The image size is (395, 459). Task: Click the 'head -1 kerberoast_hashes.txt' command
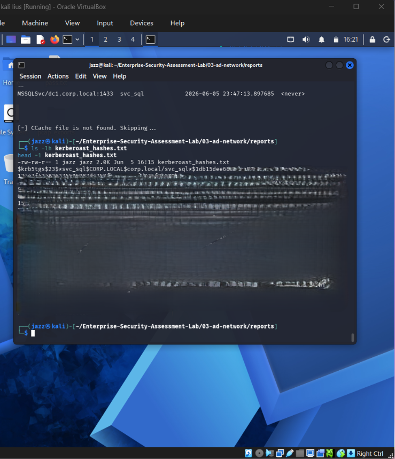67,155
